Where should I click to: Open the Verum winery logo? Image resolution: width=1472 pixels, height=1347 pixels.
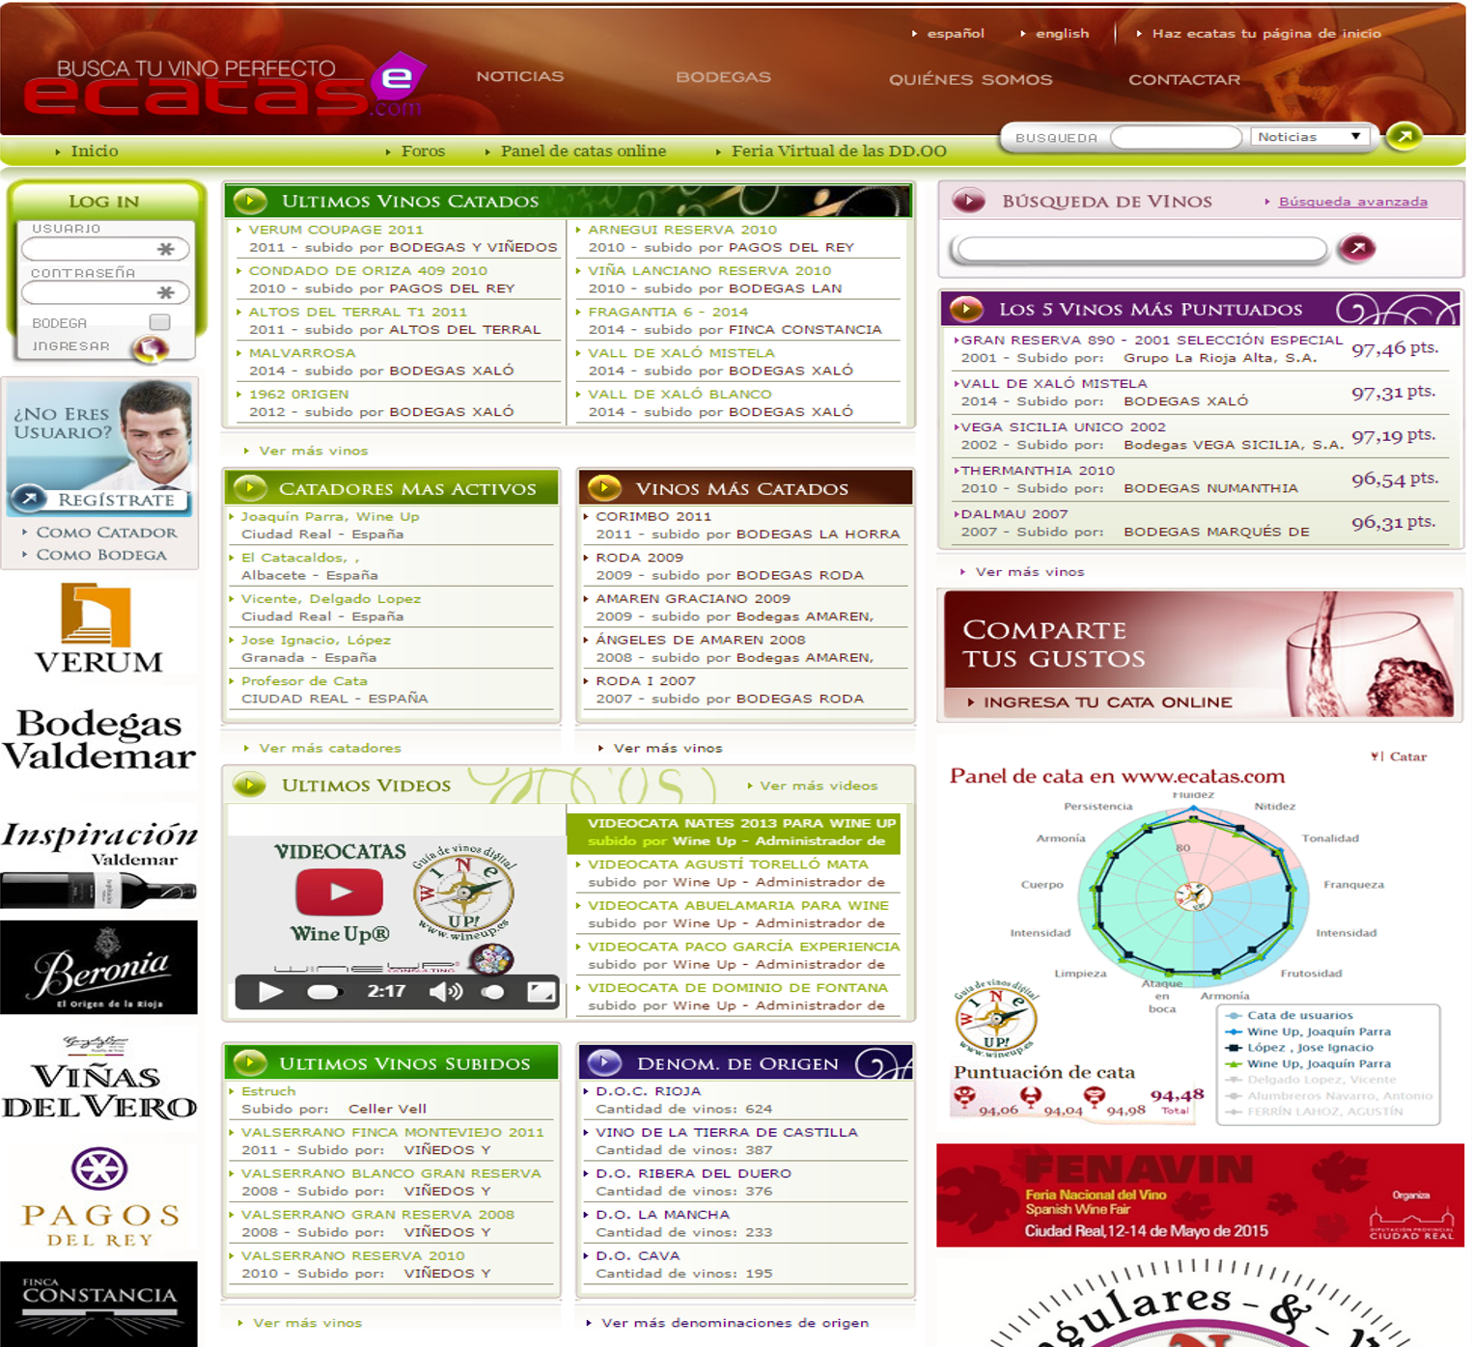[98, 628]
